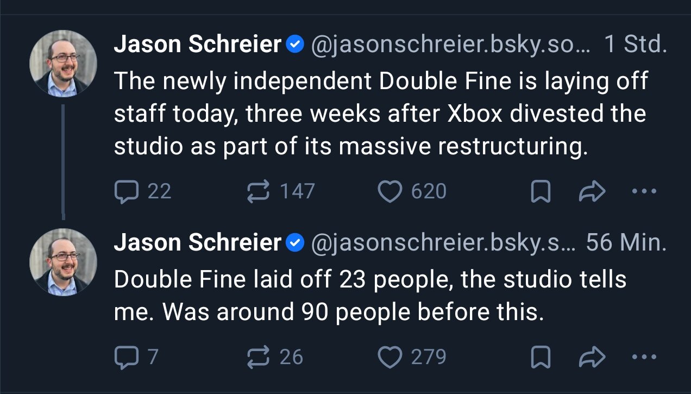Open the three-dot menu on the second post

tap(645, 357)
